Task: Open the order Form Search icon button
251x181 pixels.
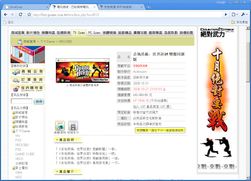Action: [x=27, y=80]
